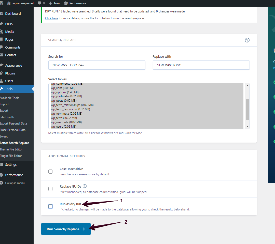The width and height of the screenshot is (275, 244).
Task: Click the Search for input field
Action: pos(97,65)
